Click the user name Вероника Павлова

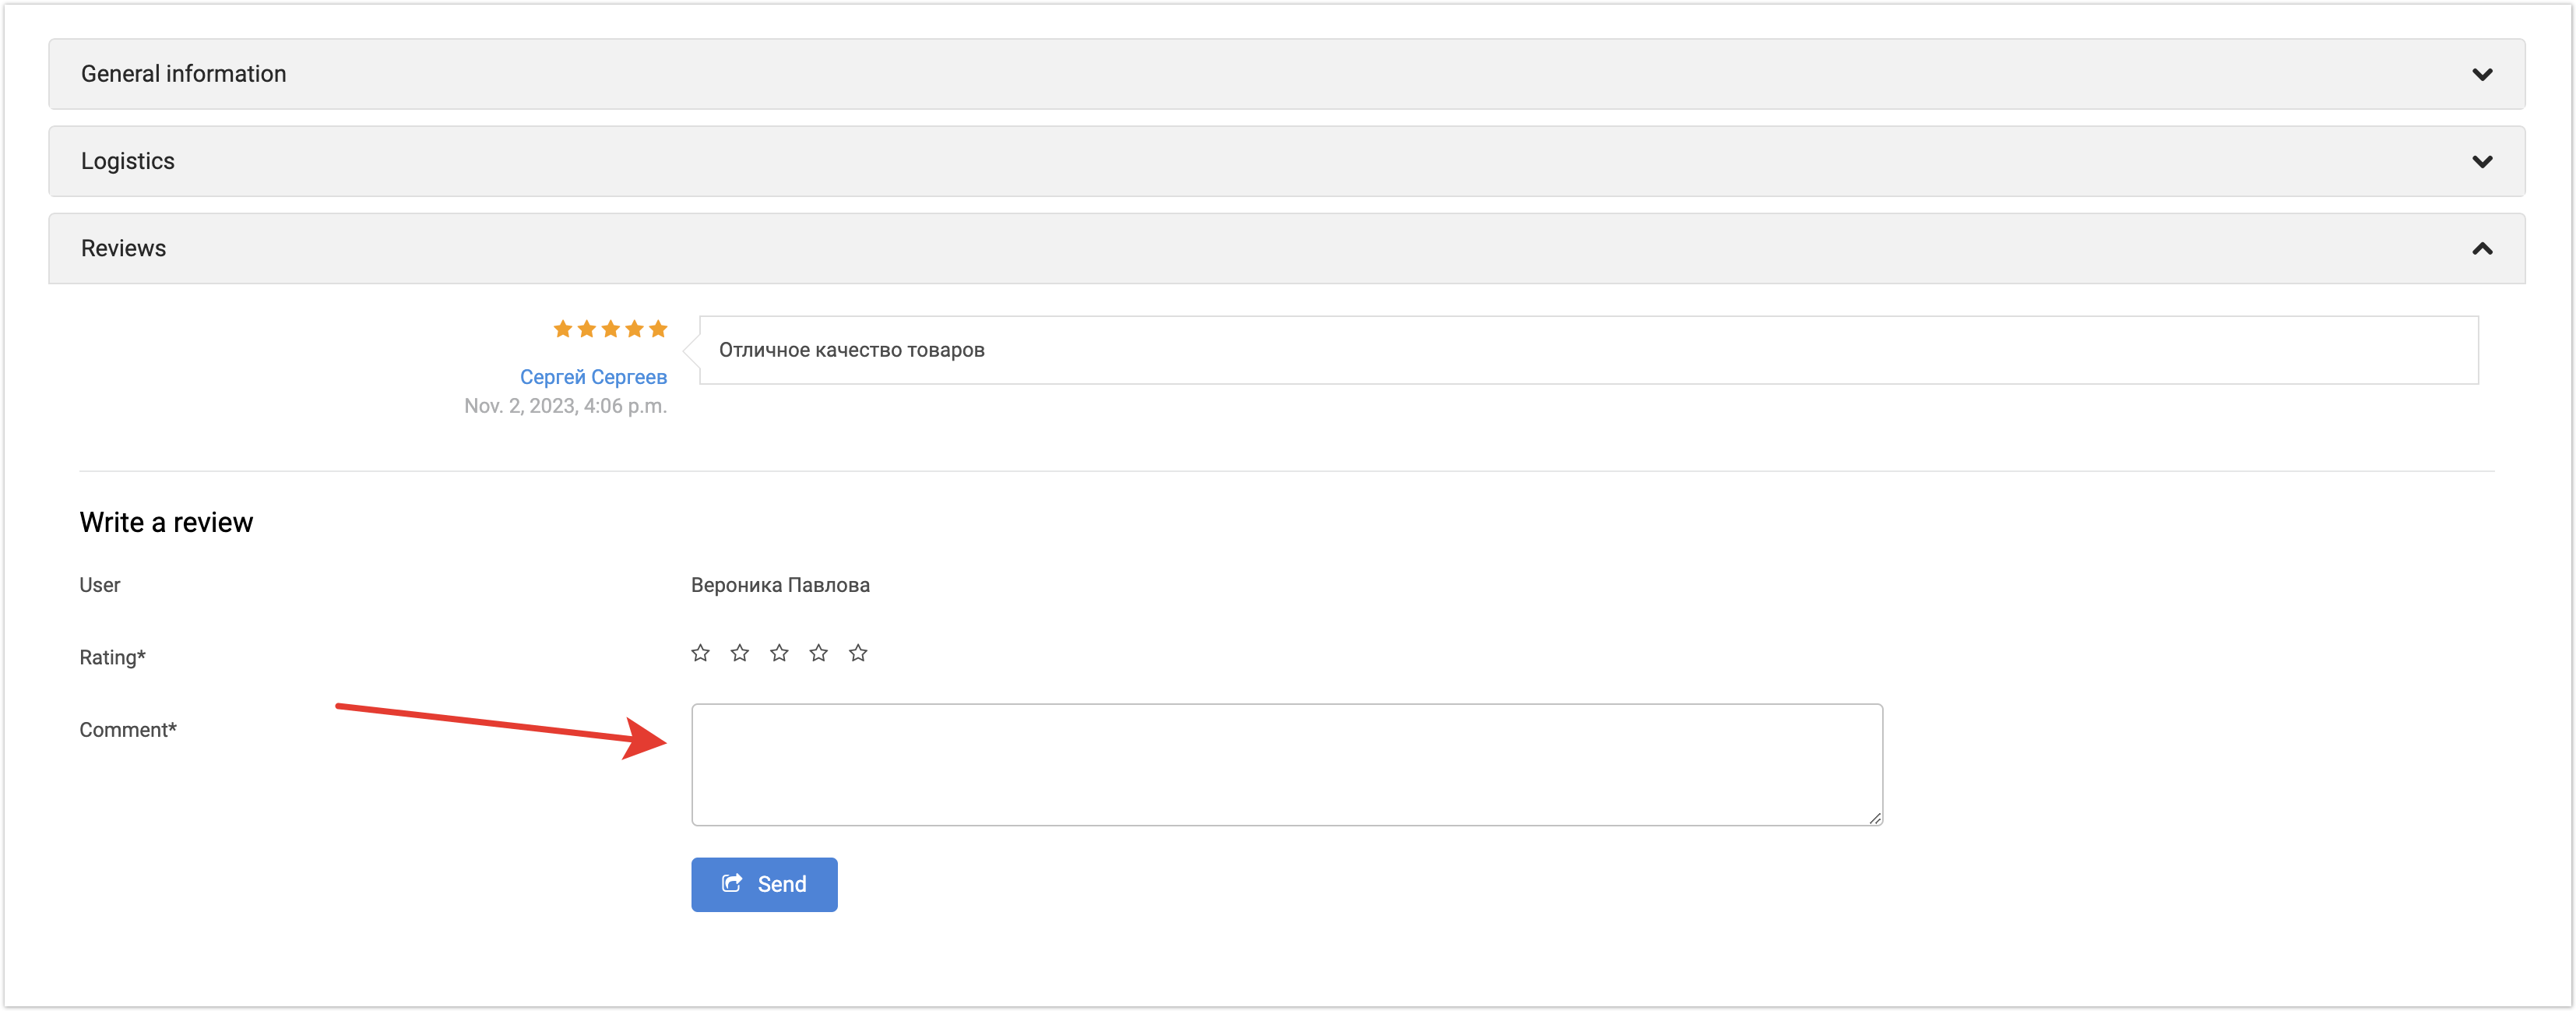[780, 585]
